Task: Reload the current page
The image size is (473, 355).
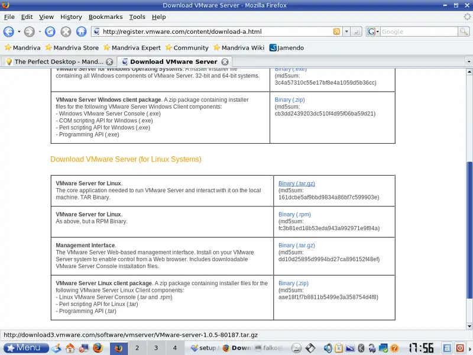Action: click(x=50, y=32)
